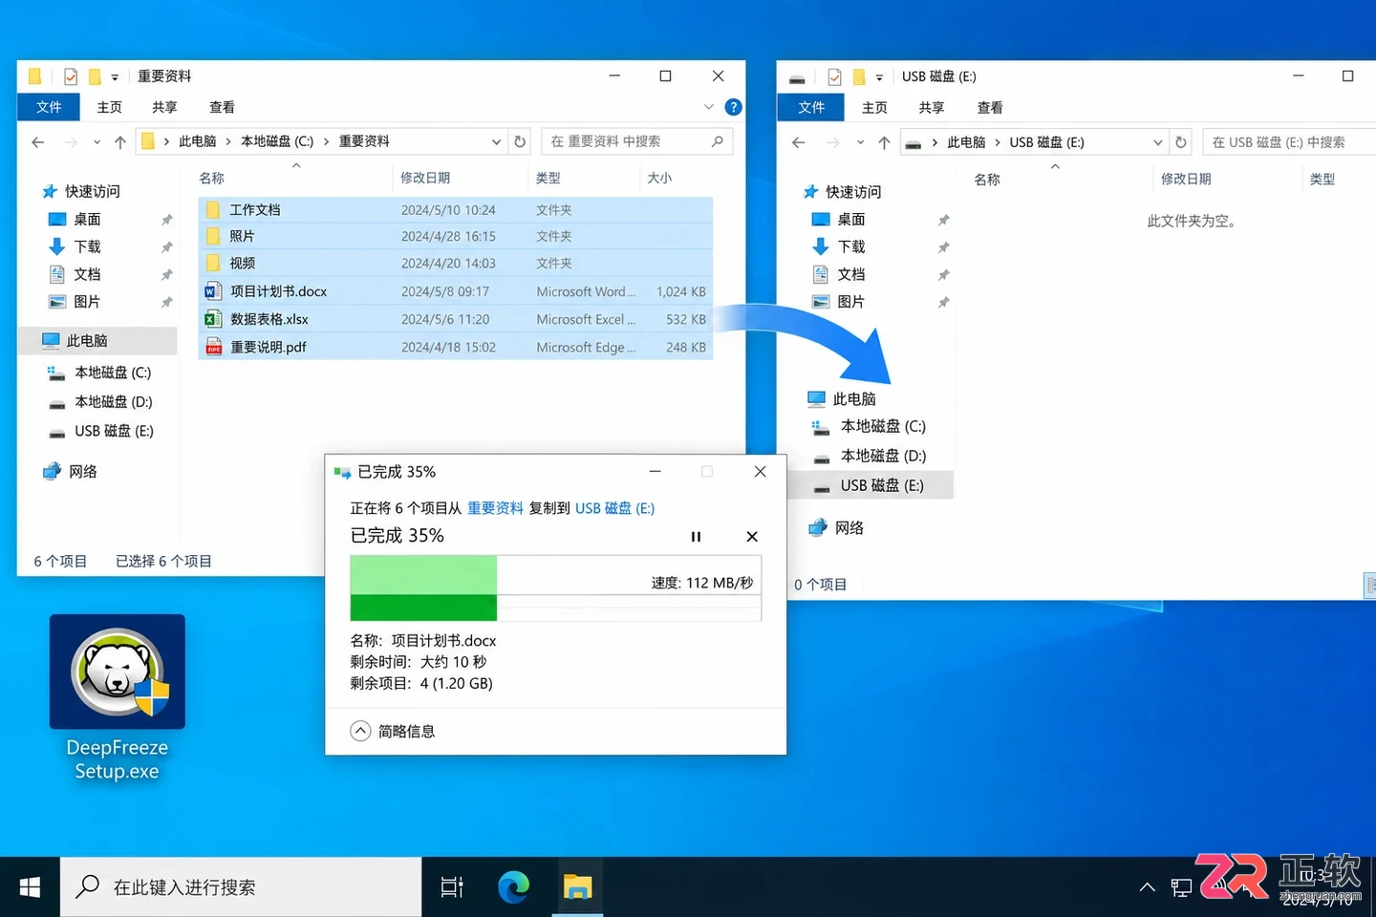Open recent locations dropdown in 重要资料 window
1376x917 pixels.
click(97, 142)
